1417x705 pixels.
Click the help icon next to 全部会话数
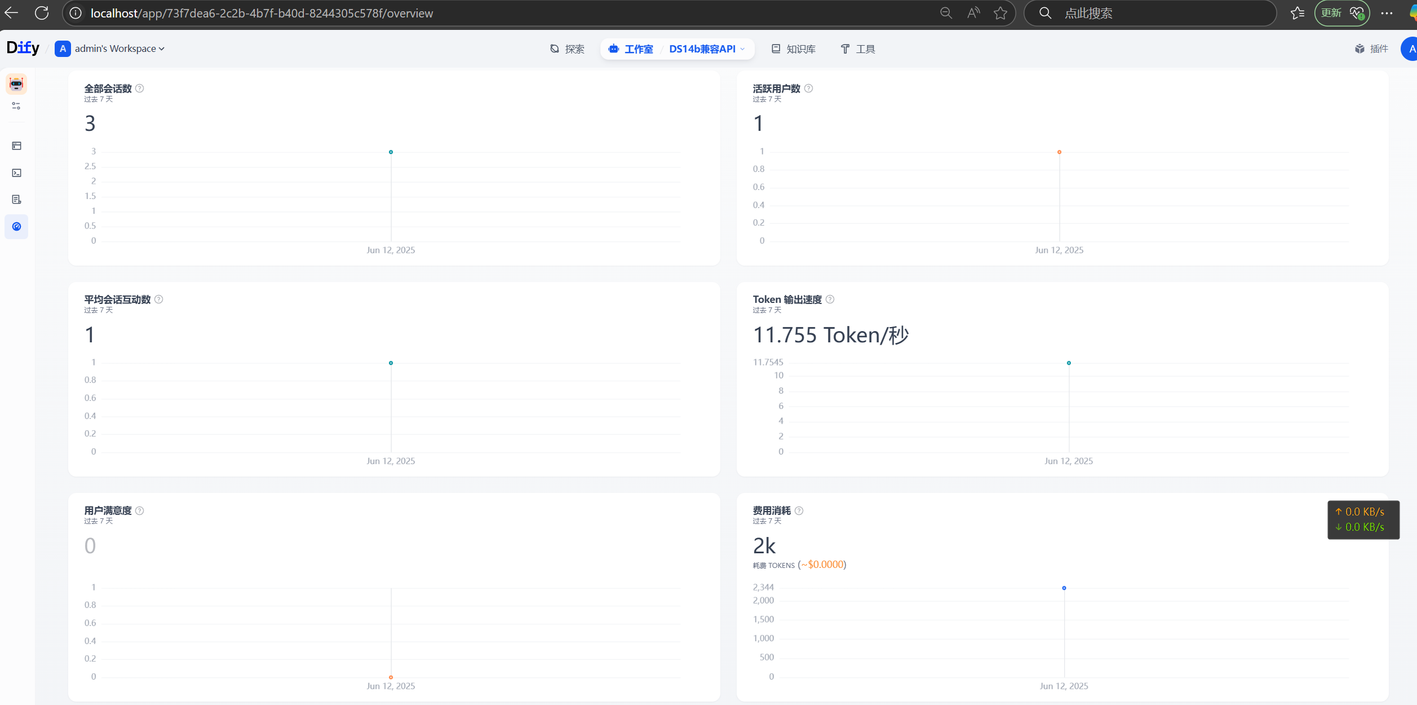click(140, 89)
